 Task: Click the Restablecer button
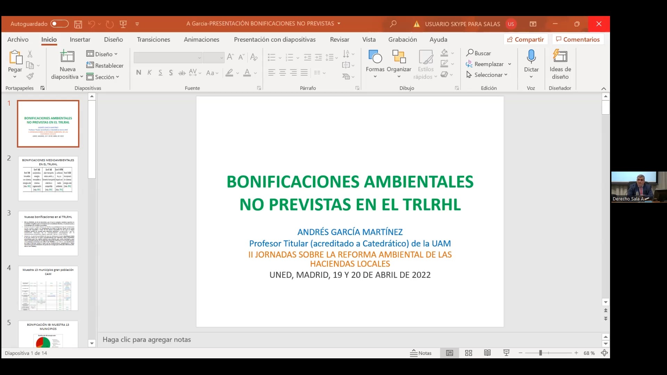105,65
